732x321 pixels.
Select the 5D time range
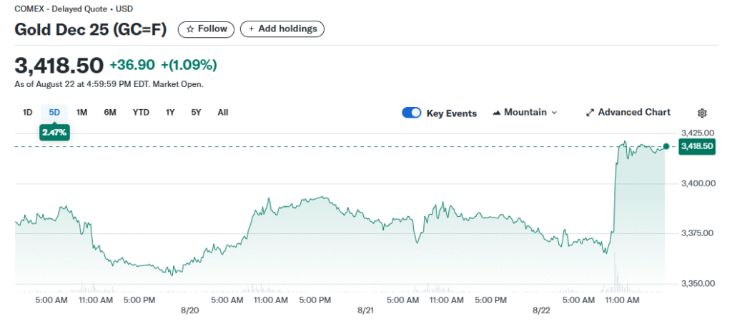[x=54, y=112]
